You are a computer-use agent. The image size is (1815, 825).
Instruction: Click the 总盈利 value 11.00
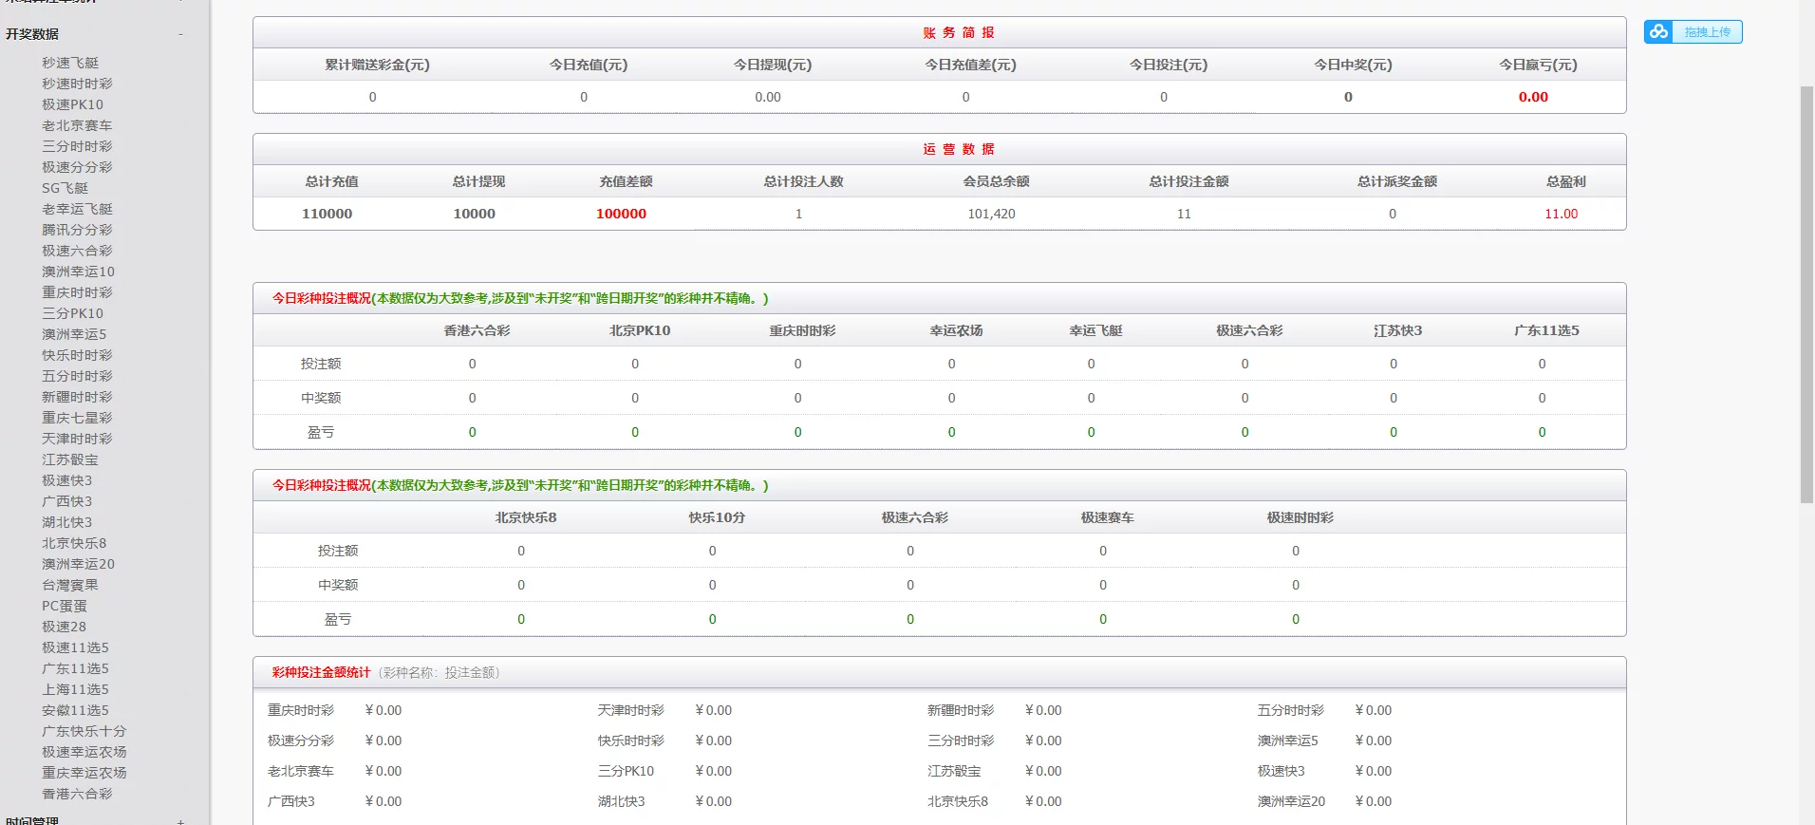(x=1561, y=214)
